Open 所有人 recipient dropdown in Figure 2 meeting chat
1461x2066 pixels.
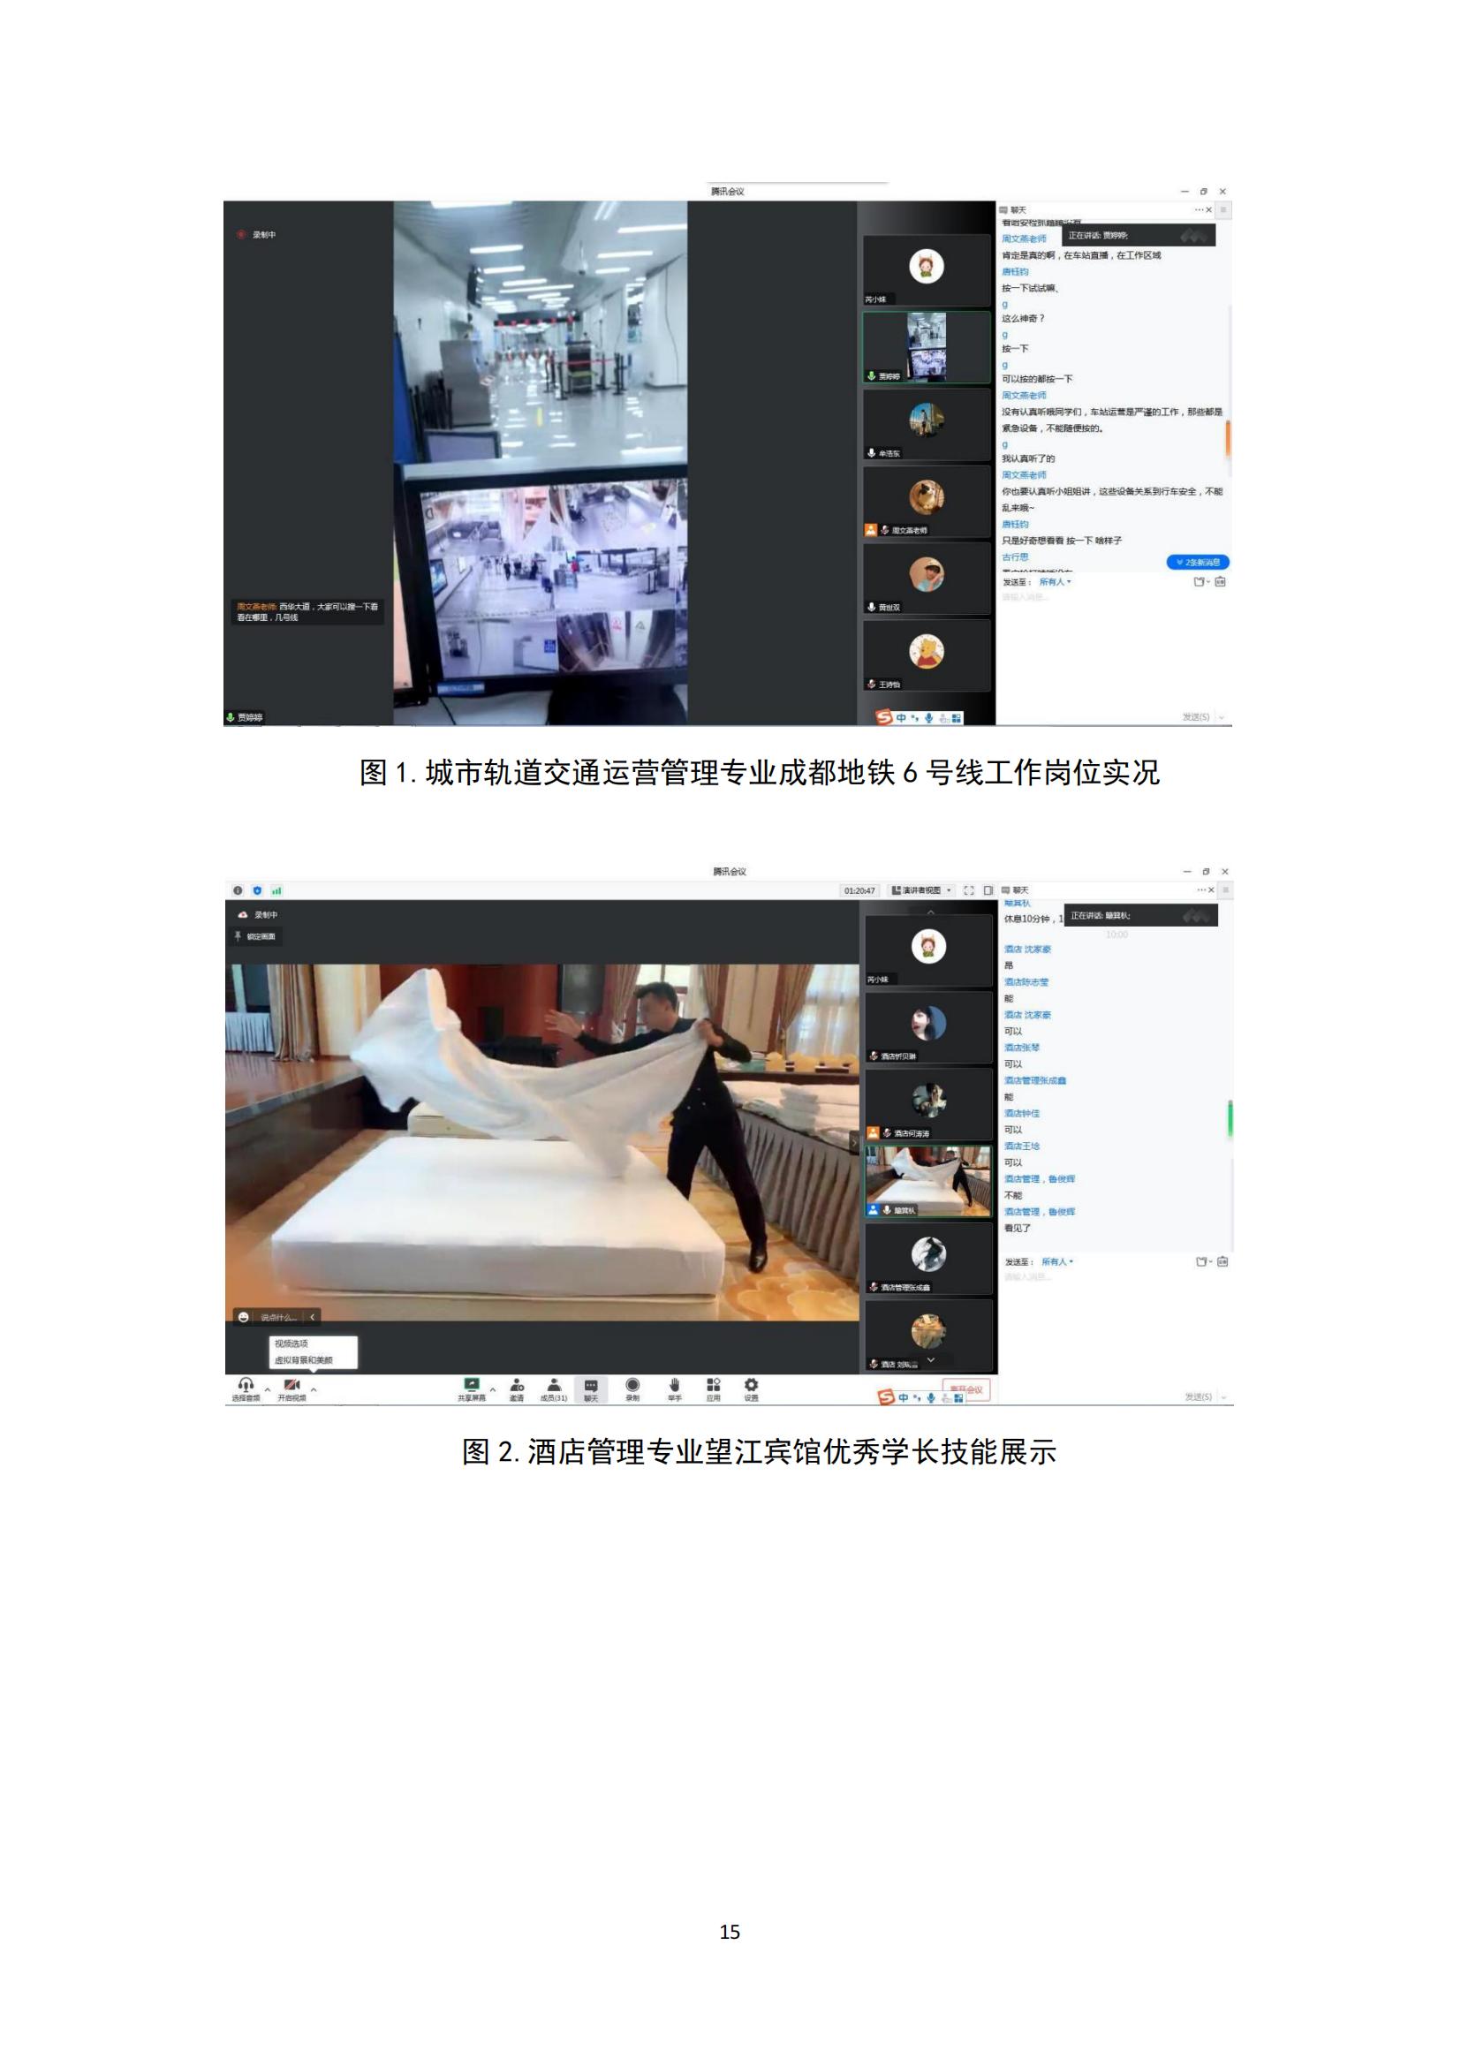[1057, 1261]
